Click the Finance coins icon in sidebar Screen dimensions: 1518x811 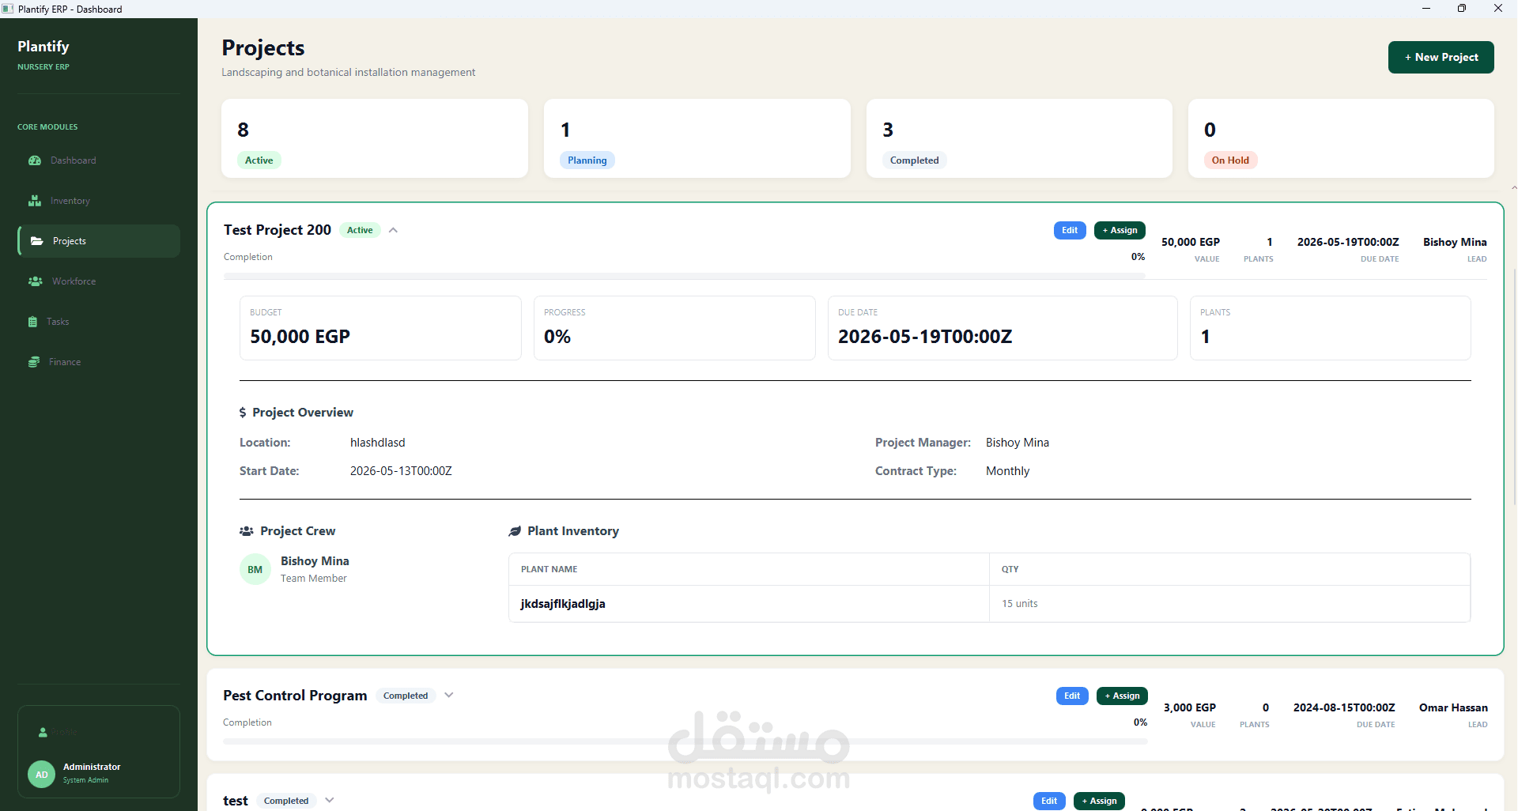[x=34, y=362]
